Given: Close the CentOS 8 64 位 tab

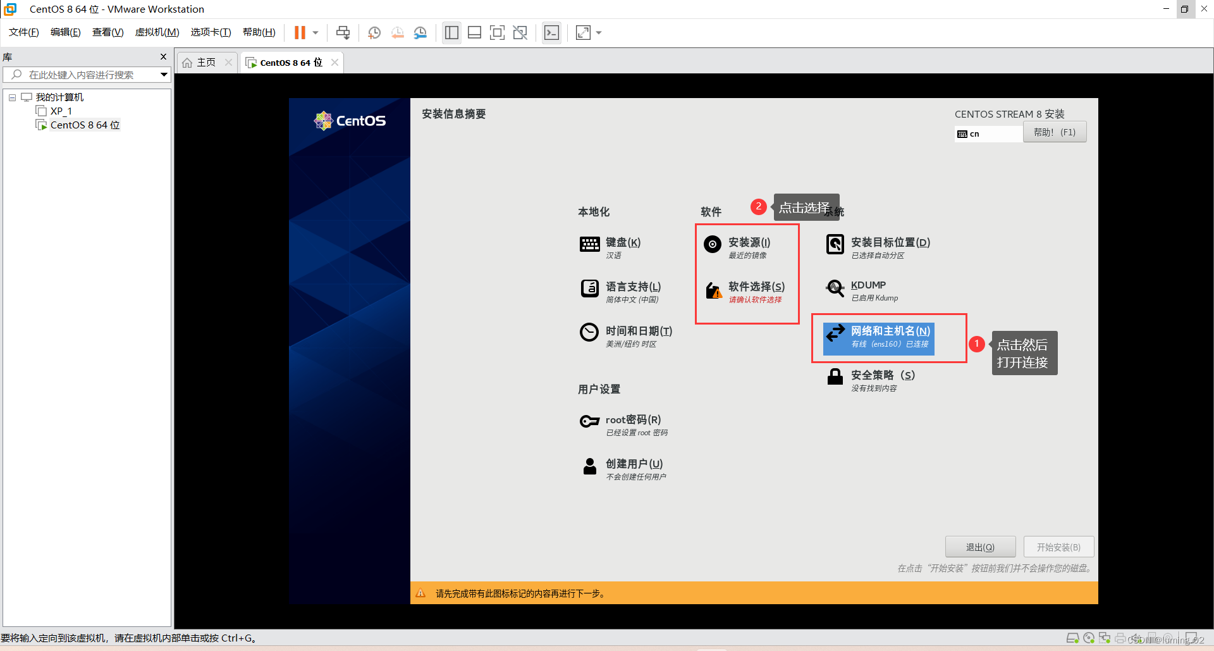Looking at the screenshot, I should pyautogui.click(x=334, y=62).
